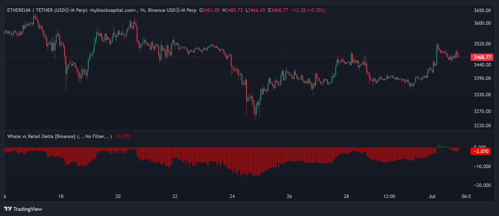This screenshot has width=499, height=216.
Task: Click the Open value O3481.05
Action: tap(210, 10)
